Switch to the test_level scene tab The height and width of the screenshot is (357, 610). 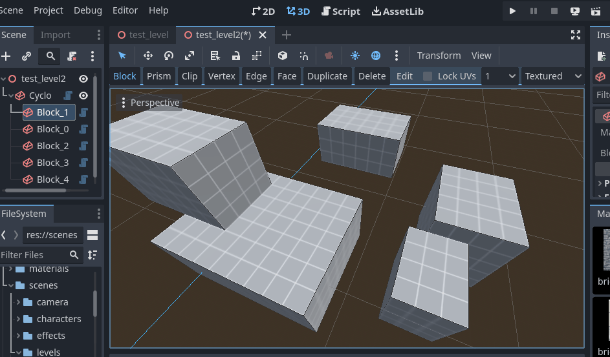point(143,35)
